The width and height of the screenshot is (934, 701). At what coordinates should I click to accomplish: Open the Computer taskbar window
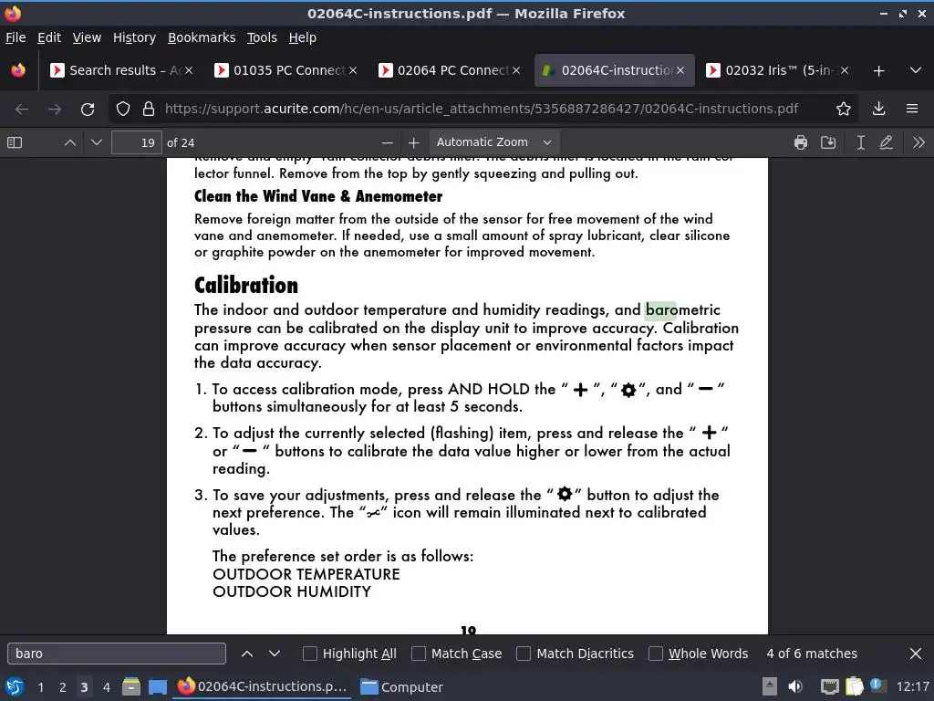pos(402,687)
